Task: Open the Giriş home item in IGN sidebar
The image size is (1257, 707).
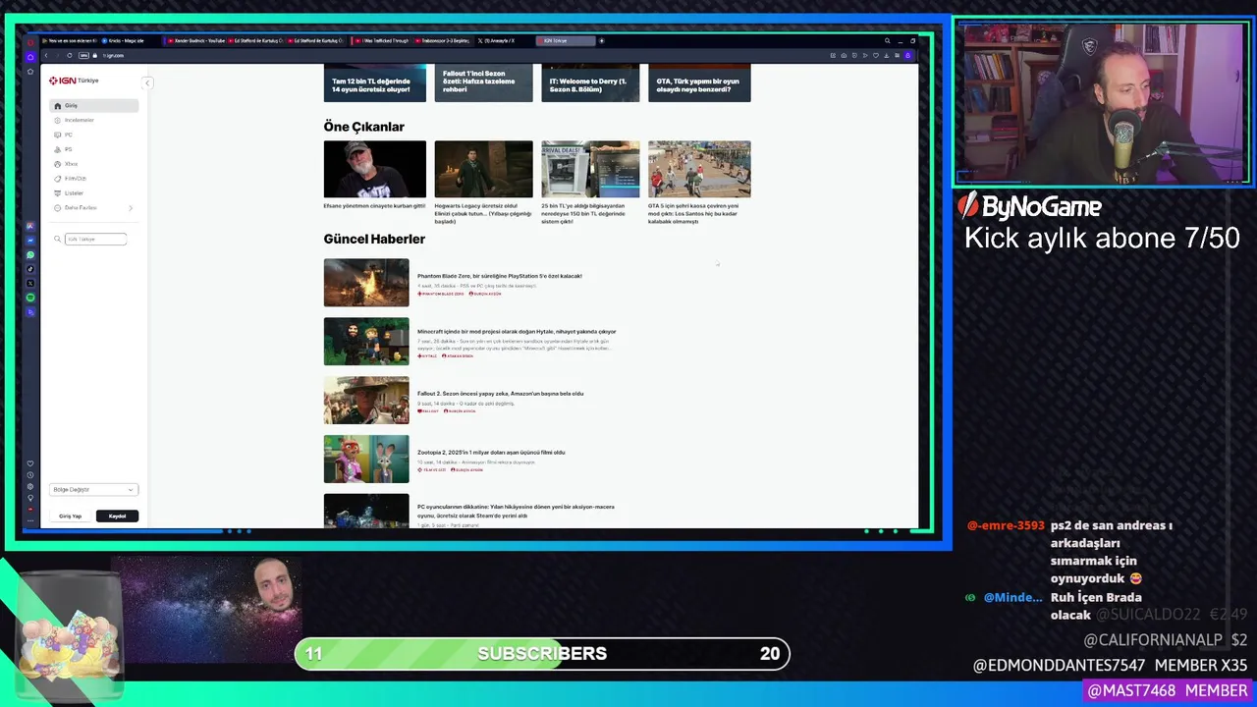Action: coord(94,105)
